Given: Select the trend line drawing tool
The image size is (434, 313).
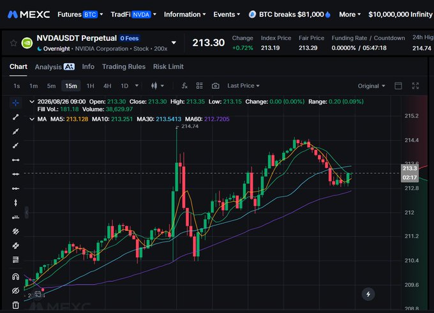Looking at the screenshot, I should click(16, 117).
